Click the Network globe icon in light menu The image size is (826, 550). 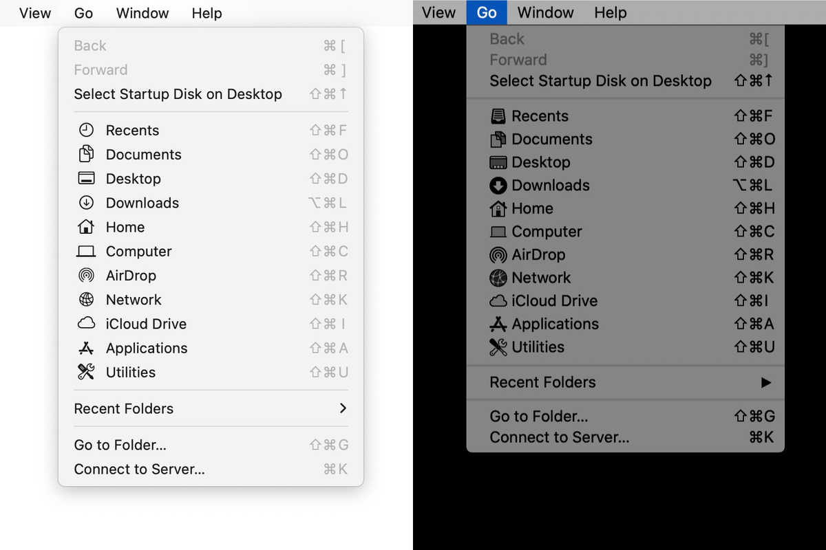tap(86, 299)
